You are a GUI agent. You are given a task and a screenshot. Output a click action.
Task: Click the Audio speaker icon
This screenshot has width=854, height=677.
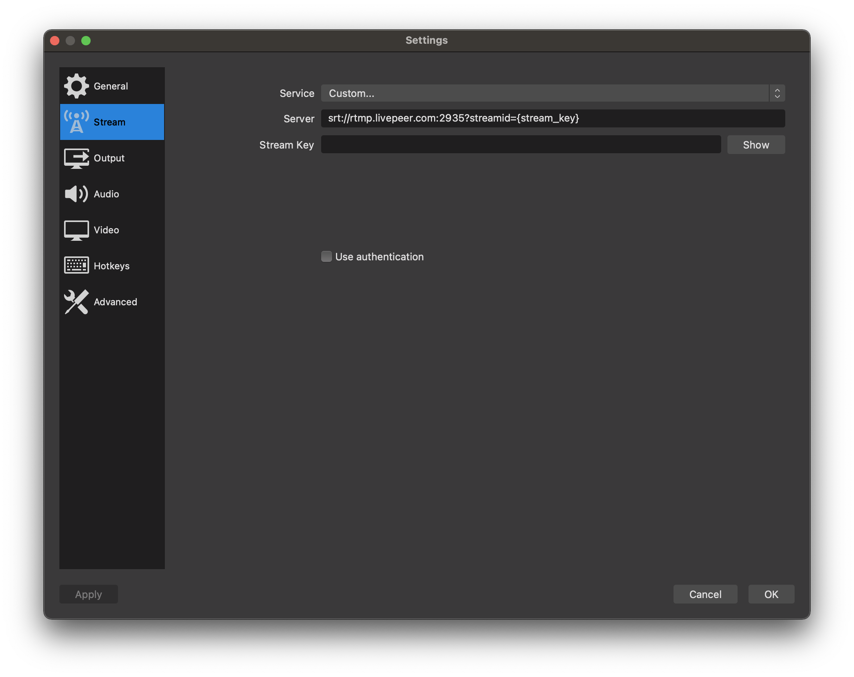tap(77, 194)
